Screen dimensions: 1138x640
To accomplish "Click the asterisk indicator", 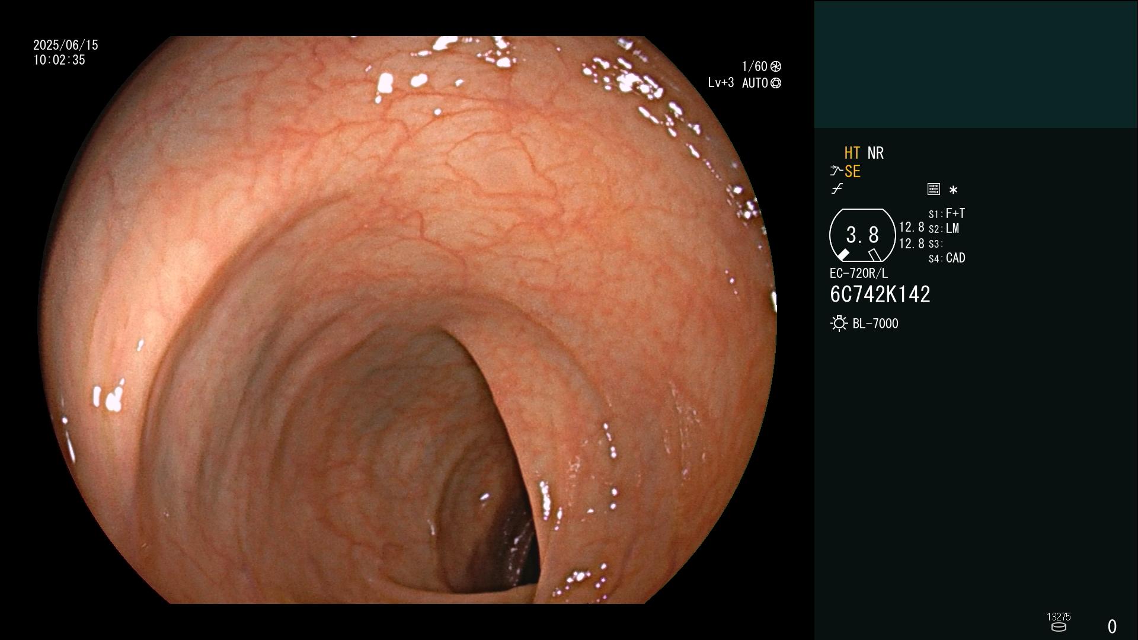I will [953, 190].
